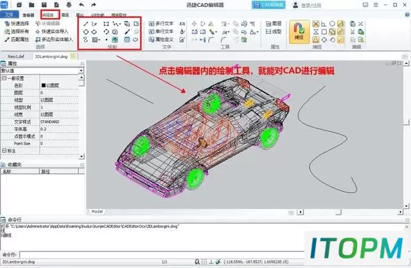Click the Insert image tool in drawing group
The image size is (411, 268).
(x=114, y=40)
